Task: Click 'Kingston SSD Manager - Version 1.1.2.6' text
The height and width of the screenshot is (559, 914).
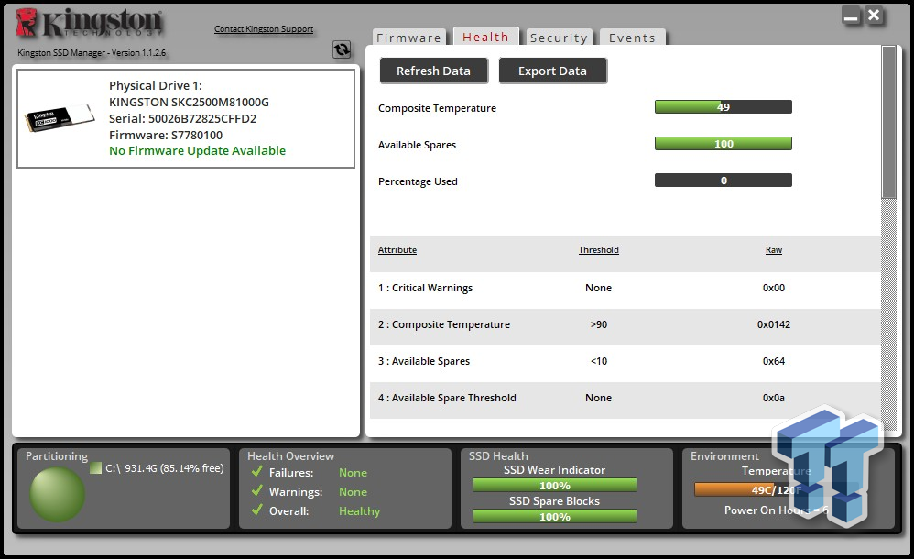Action: click(x=92, y=52)
